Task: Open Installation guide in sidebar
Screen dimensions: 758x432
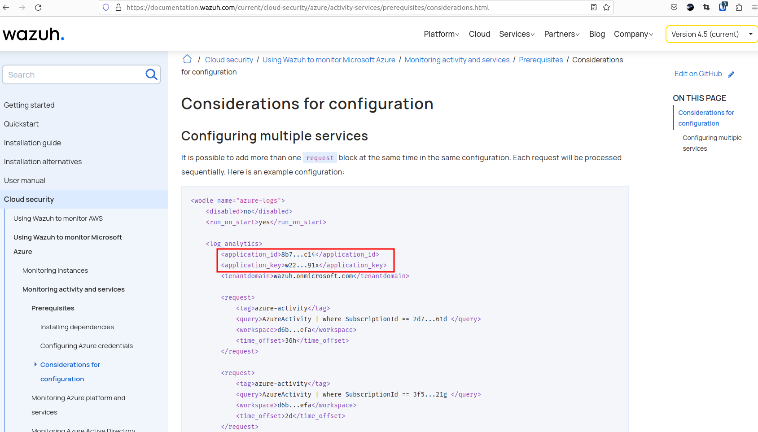Action: [32, 143]
